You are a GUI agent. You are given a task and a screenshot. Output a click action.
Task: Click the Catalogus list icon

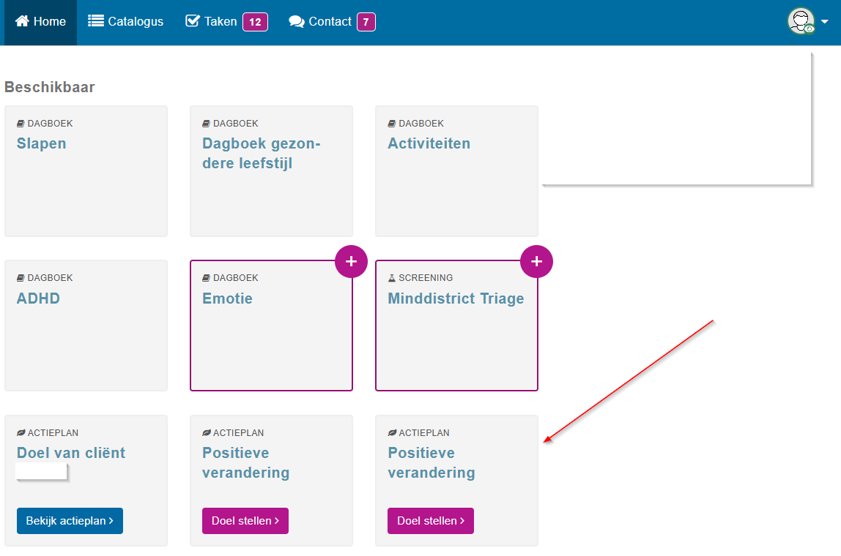(95, 21)
